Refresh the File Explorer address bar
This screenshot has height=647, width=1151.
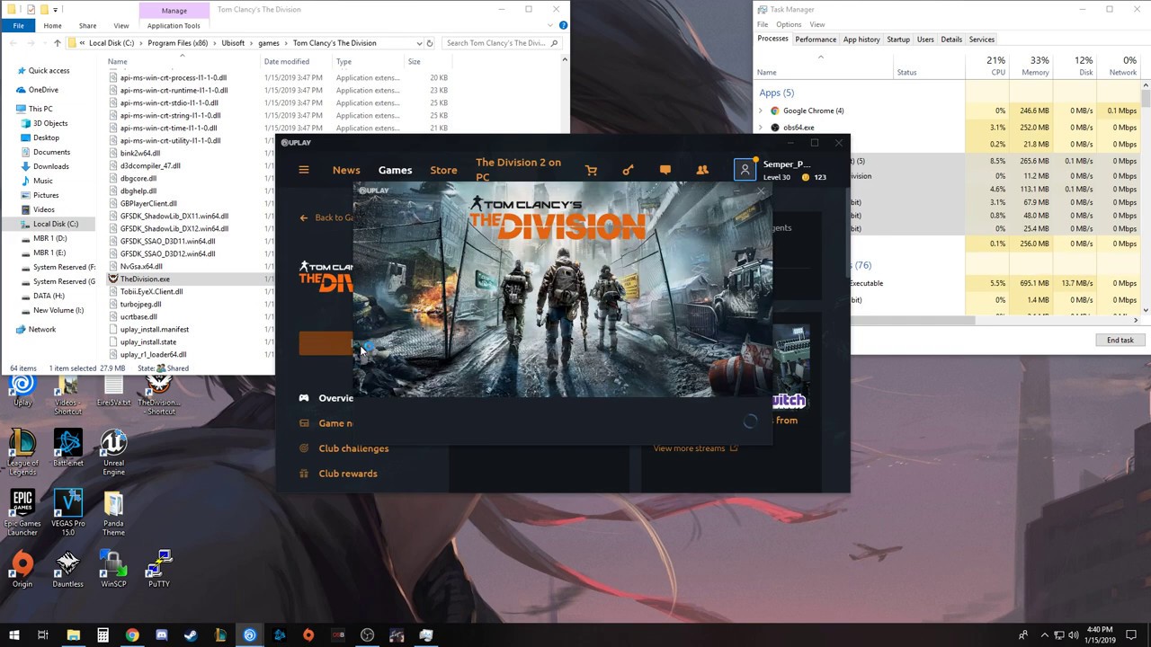point(430,43)
